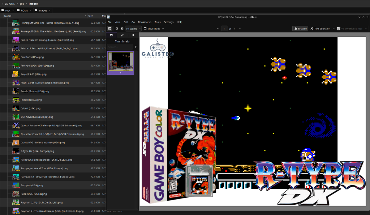Expand the Text Selection tool dropdown arrow
This screenshot has height=215, width=370.
[334, 29]
